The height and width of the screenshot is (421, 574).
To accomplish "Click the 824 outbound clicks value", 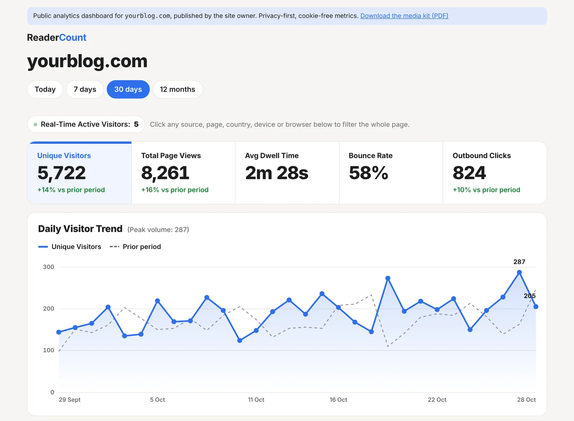I will [x=469, y=173].
